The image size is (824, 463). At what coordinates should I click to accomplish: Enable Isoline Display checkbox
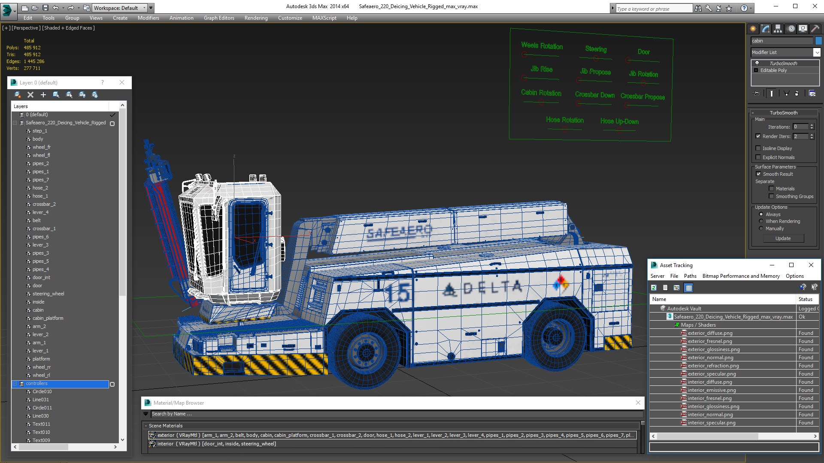click(758, 148)
